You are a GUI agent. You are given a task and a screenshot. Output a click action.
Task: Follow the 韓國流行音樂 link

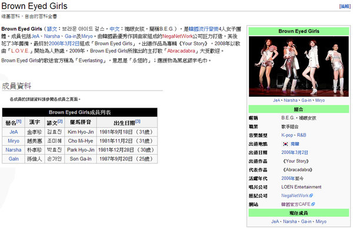click(x=204, y=29)
